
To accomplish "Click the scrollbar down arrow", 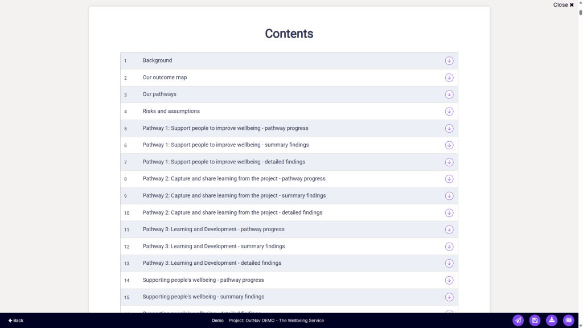I will click(x=580, y=325).
